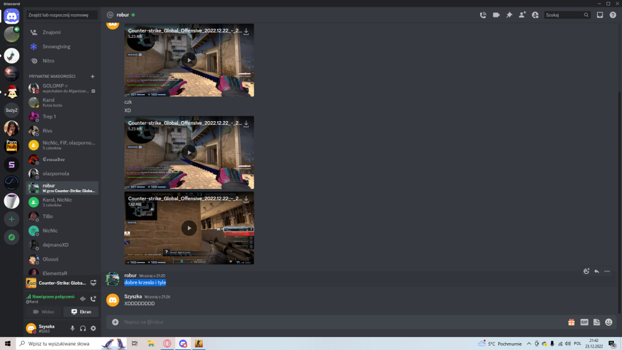Open robur's profile from message username
This screenshot has height=350, width=622.
[x=130, y=275]
